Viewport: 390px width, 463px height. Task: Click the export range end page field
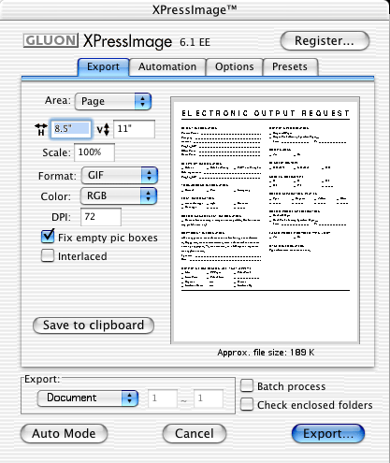209,398
